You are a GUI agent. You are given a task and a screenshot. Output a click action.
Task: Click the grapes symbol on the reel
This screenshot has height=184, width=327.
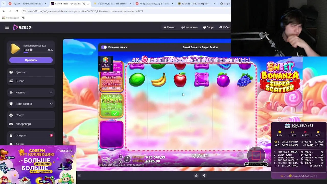pyautogui.click(x=245, y=80)
